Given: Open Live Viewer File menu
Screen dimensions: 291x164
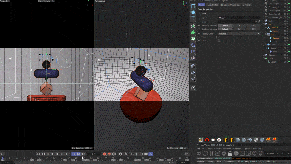Looking at the screenshot, I should (203, 149).
